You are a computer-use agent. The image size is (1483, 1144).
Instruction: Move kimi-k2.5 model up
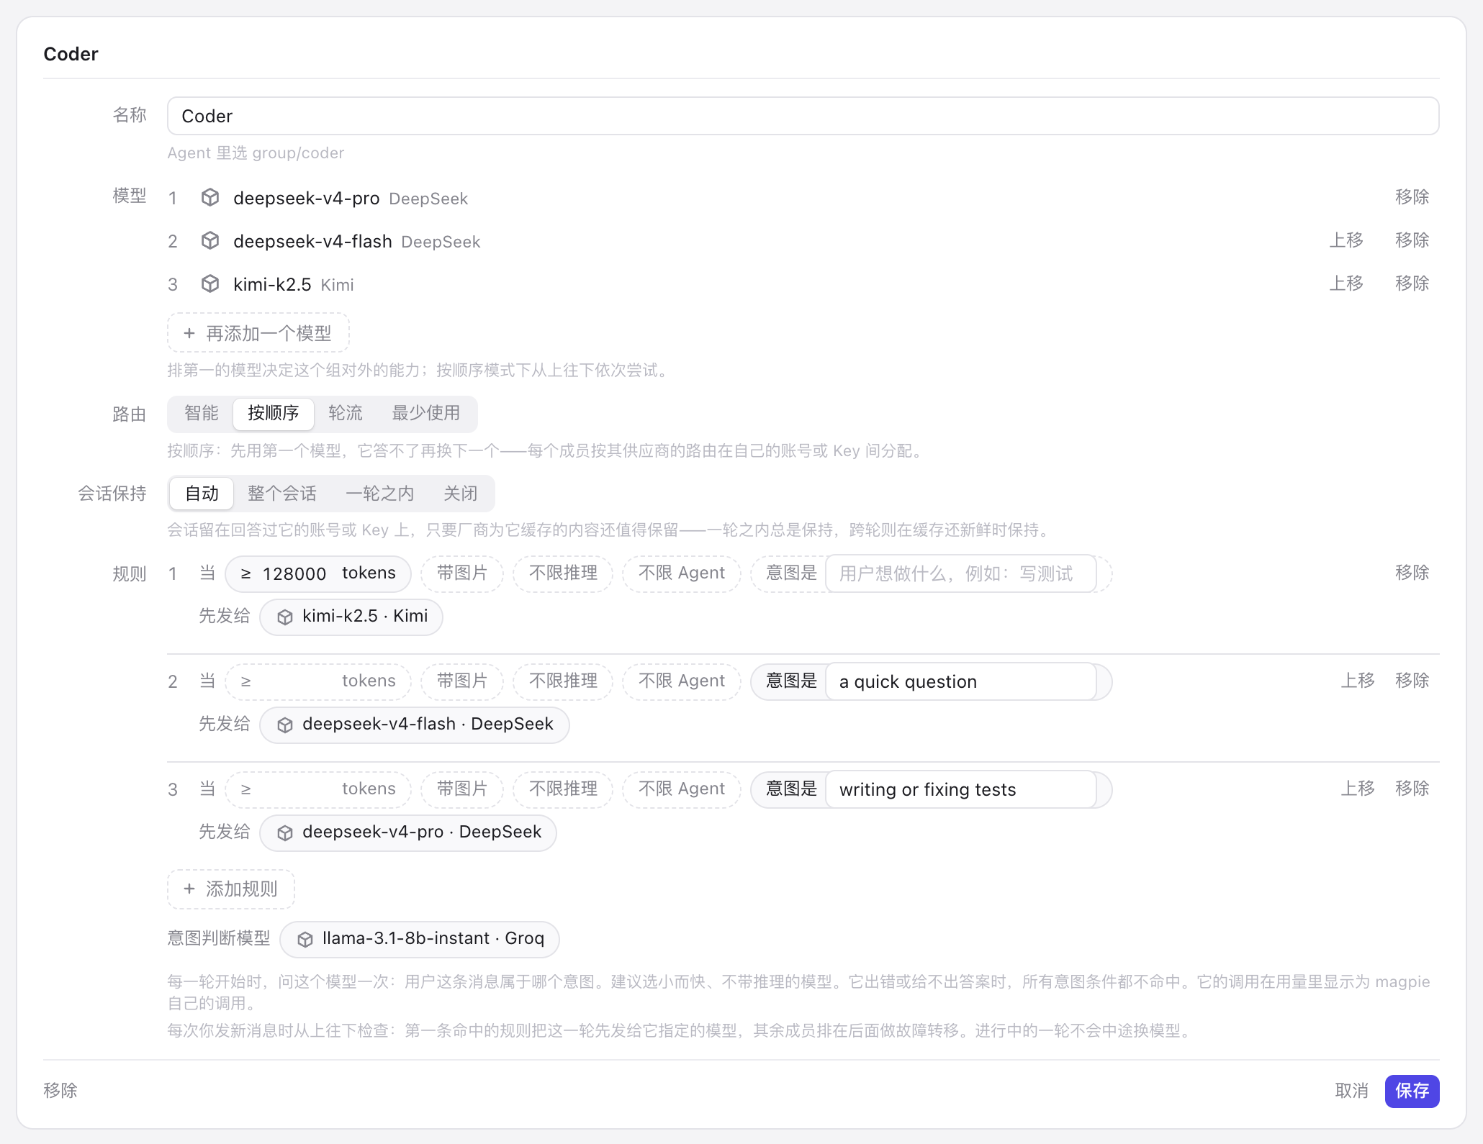[1345, 283]
